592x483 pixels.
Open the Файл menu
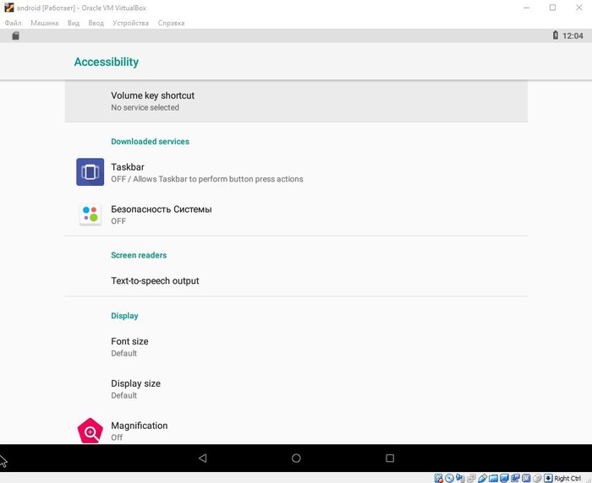pos(13,23)
